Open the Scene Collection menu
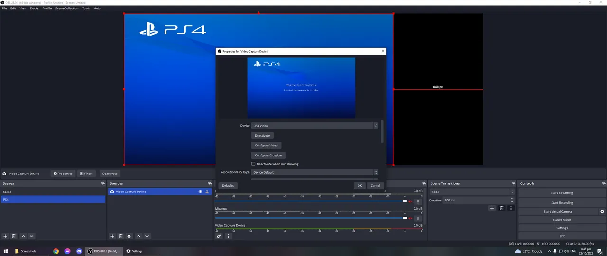 67,9
